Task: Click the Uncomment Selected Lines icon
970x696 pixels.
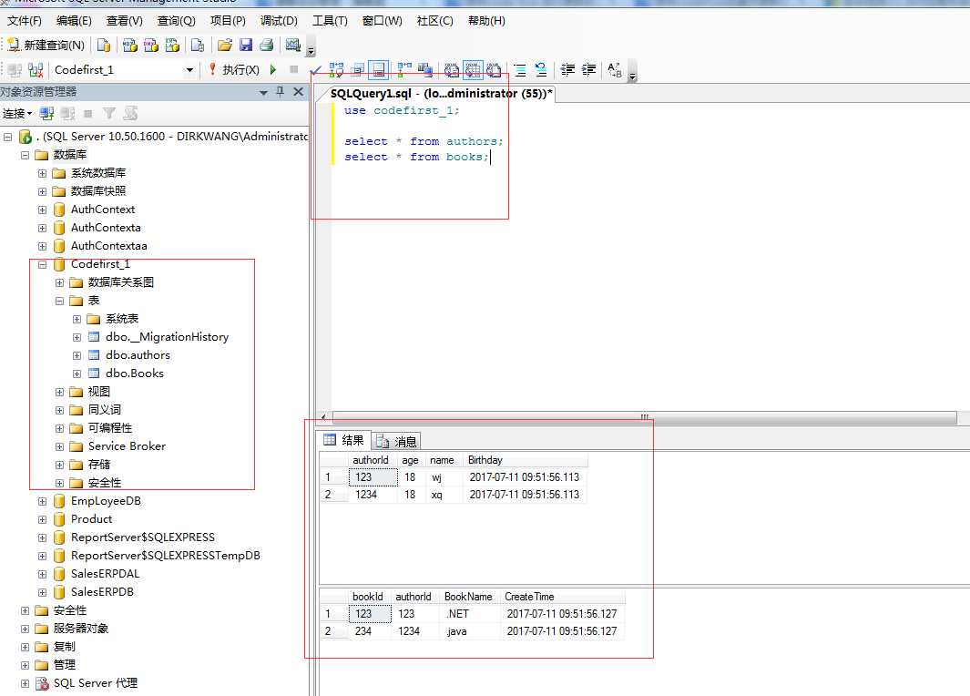Action: coord(541,70)
